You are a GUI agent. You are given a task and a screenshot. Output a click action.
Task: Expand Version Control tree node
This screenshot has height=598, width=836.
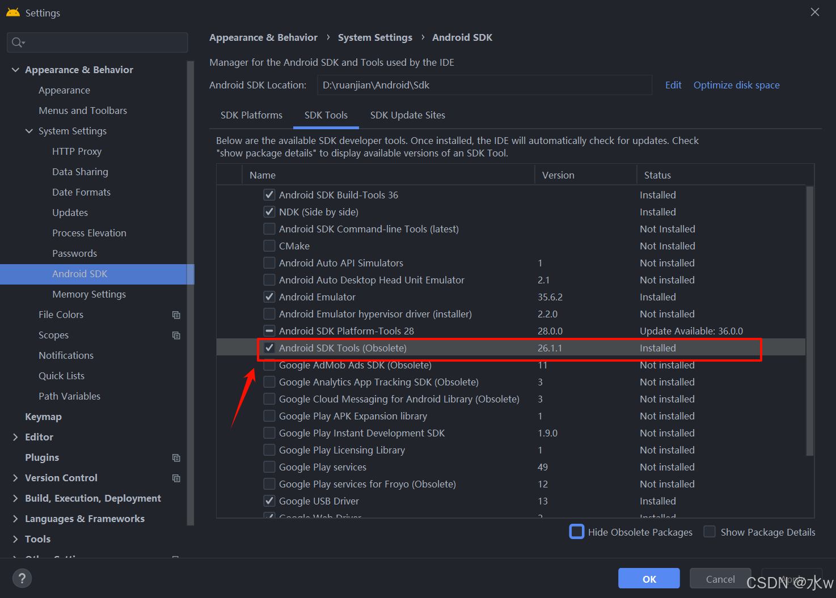tap(15, 478)
